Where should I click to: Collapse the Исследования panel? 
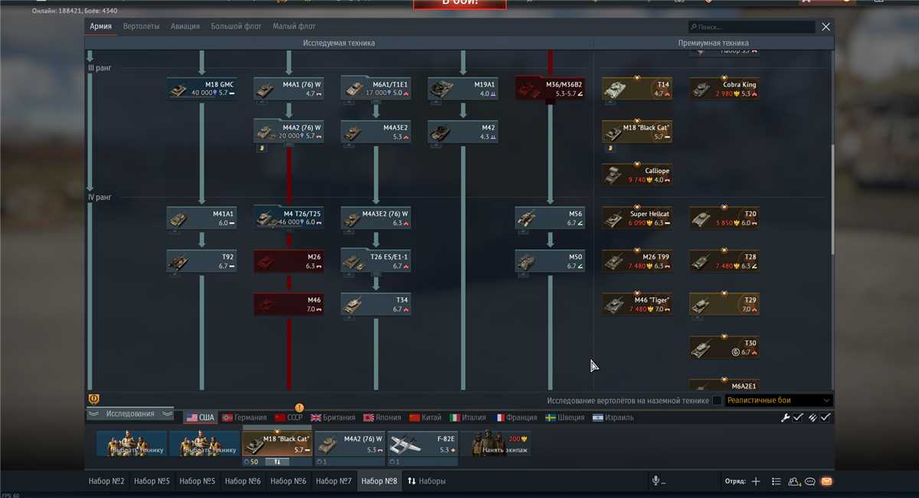pyautogui.click(x=130, y=414)
